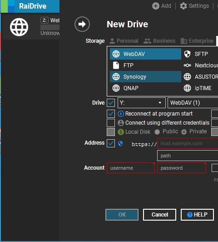Viewport: 218px width, 242px height.
Task: Click the globe icon of the Z: drive
Action: click(x=19, y=27)
